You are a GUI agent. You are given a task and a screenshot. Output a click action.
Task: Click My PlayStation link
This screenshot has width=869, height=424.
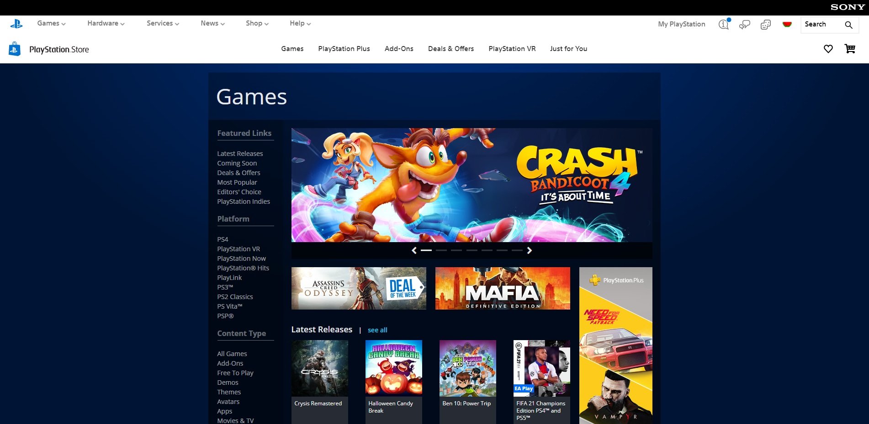(682, 24)
